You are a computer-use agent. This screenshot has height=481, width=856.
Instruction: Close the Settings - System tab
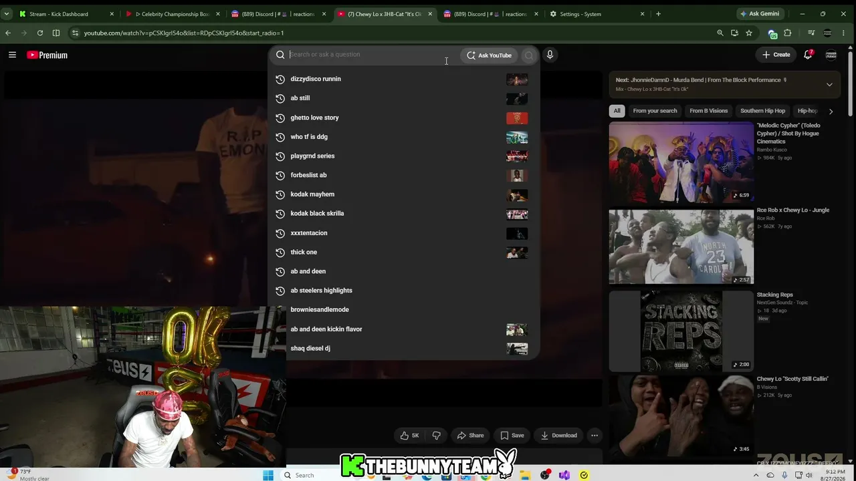[x=642, y=13]
